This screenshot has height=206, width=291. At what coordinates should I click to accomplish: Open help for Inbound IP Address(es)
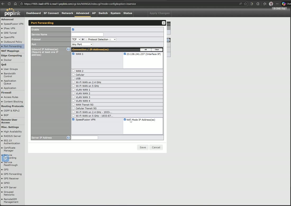click(x=68, y=49)
